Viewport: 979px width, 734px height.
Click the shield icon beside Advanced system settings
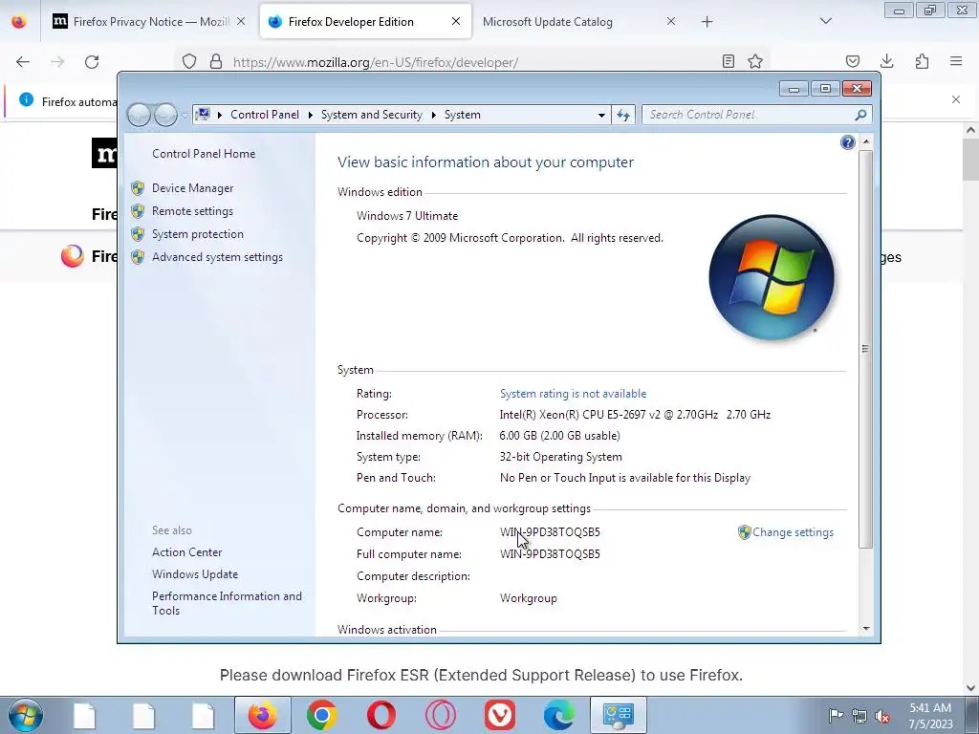(138, 257)
